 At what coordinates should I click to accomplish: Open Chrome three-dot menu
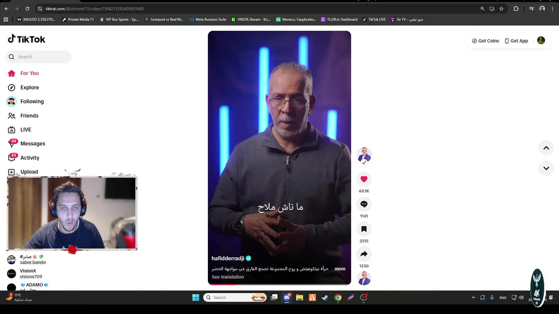click(552, 9)
